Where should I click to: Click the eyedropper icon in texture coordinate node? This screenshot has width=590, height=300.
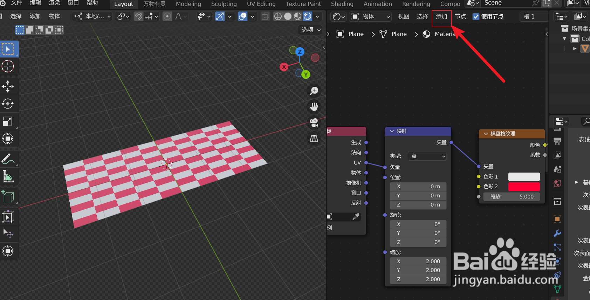[356, 217]
